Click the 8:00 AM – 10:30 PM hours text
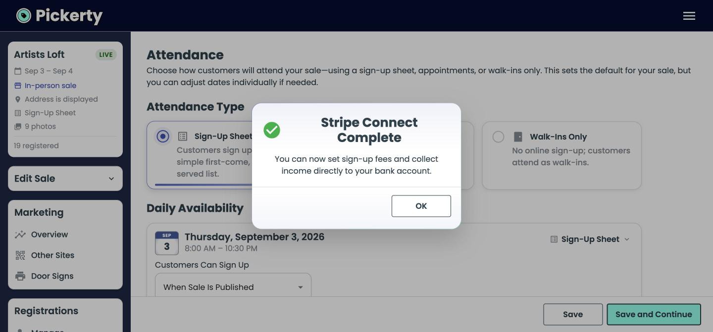This screenshot has height=332, width=713. pyautogui.click(x=221, y=248)
